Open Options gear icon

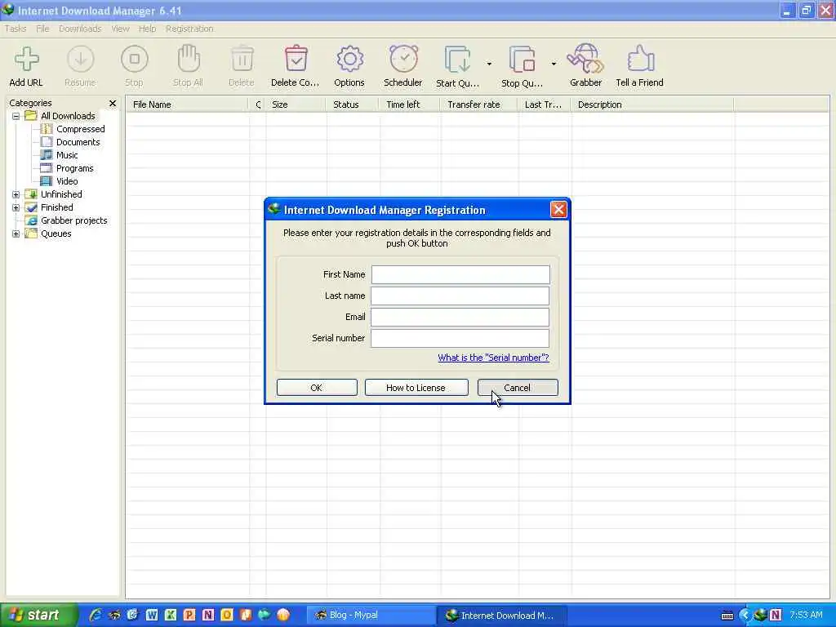(x=349, y=59)
